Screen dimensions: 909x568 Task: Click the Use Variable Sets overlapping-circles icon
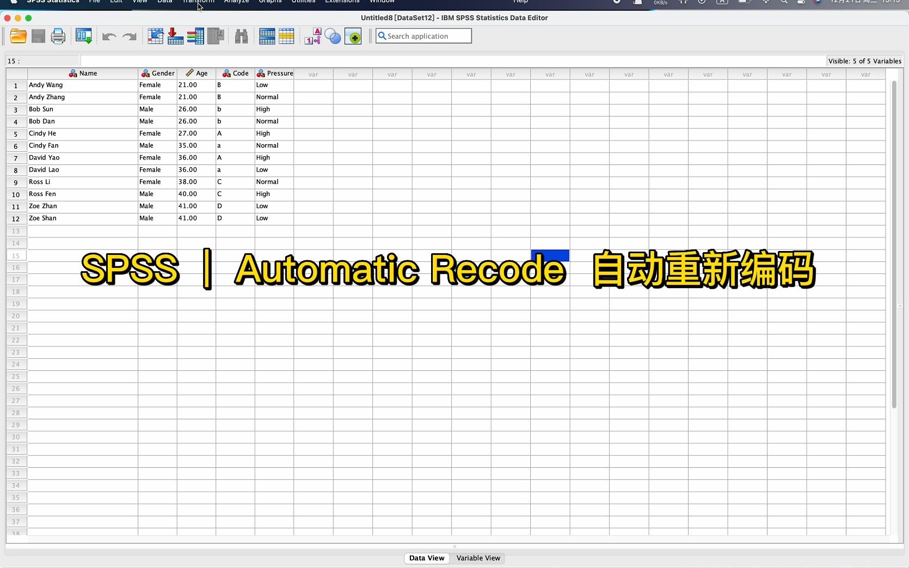(333, 36)
